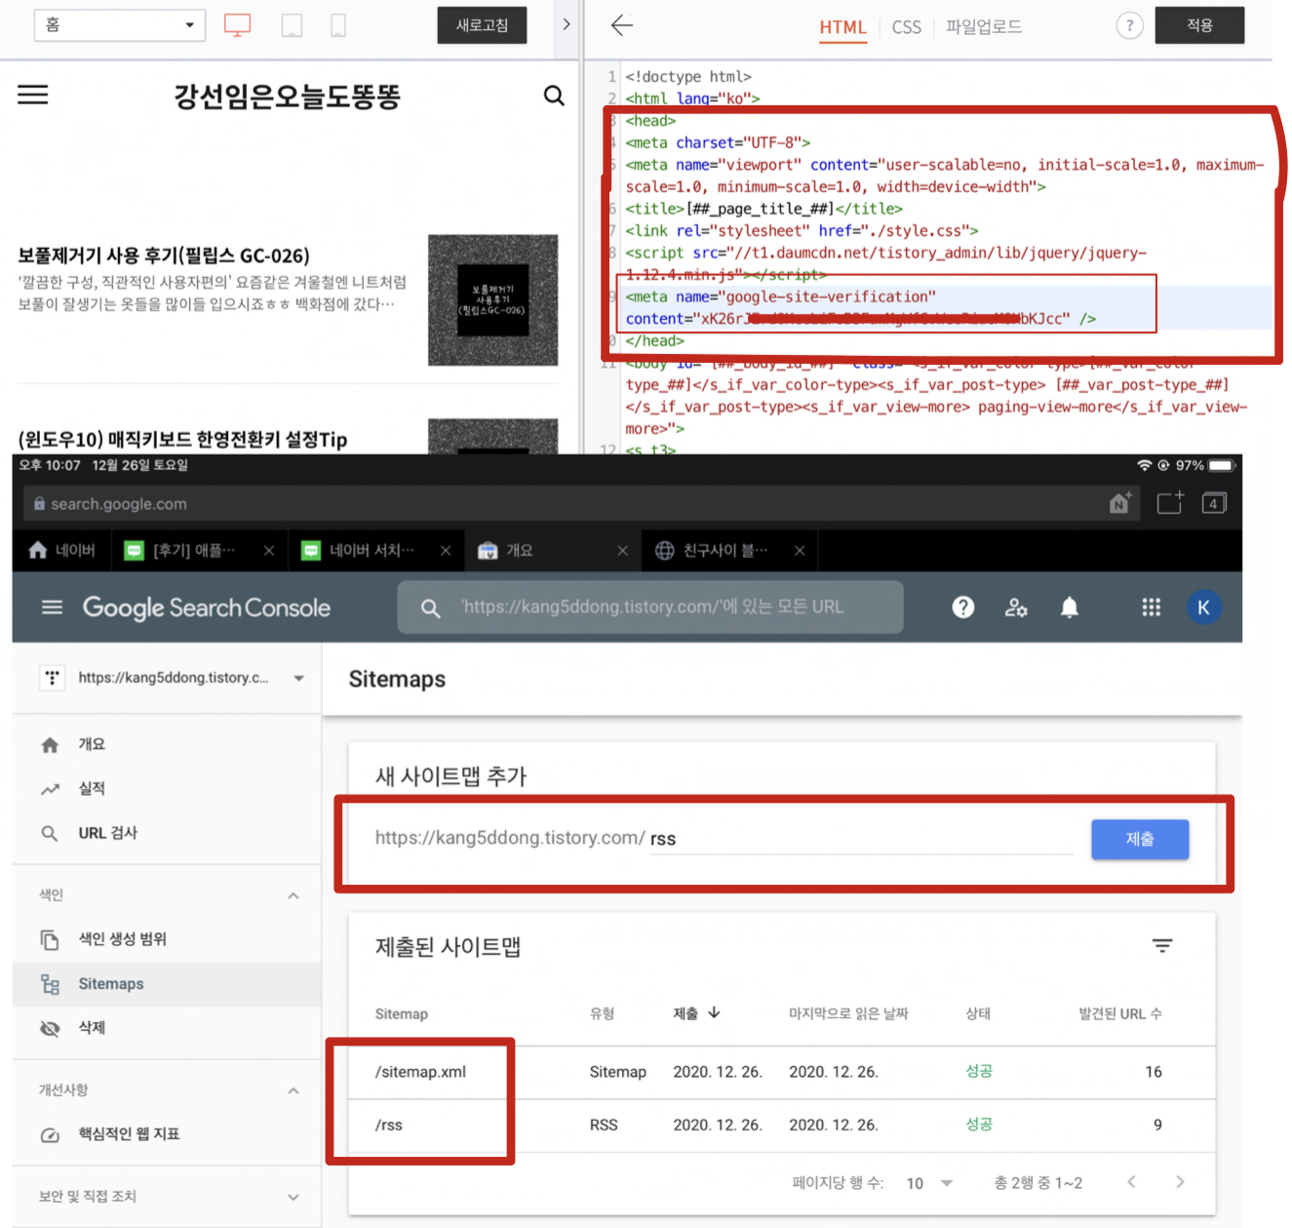The width and height of the screenshot is (1292, 1228).
Task: Click the Wi-Fi icon in status bar
Action: pos(1145,465)
